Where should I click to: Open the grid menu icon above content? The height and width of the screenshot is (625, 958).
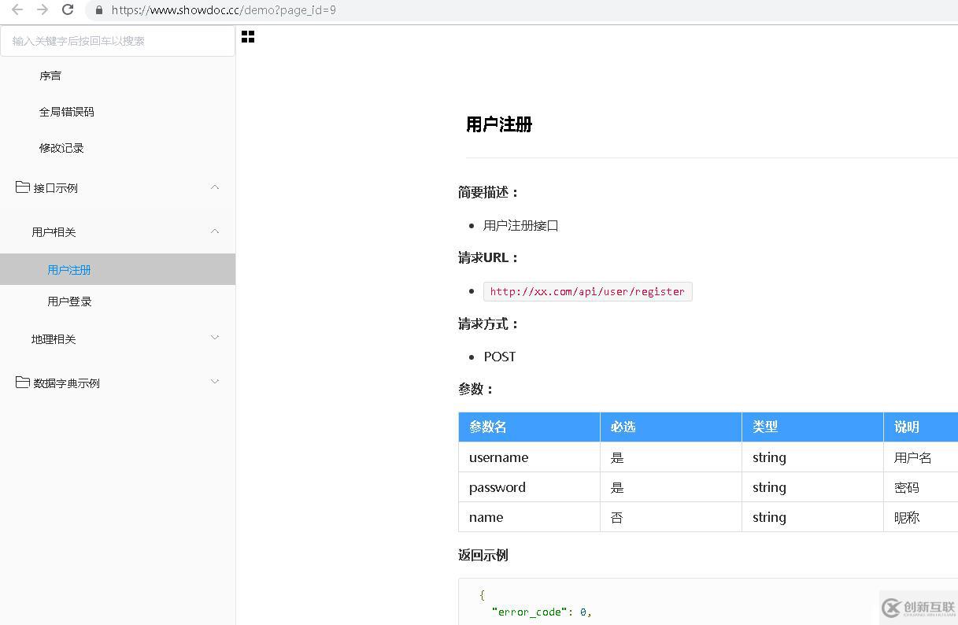[x=248, y=37]
